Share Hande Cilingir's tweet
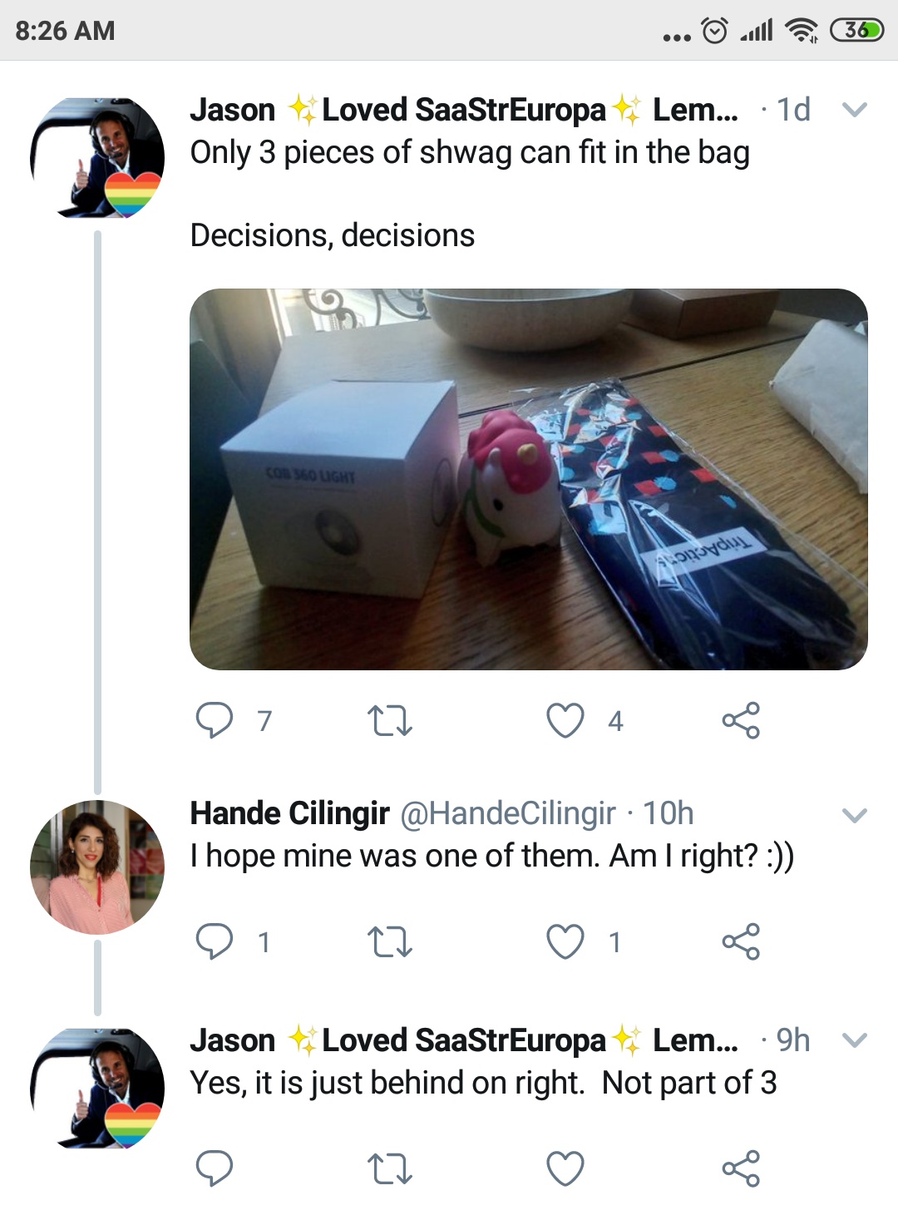The image size is (898, 1215). [x=740, y=941]
